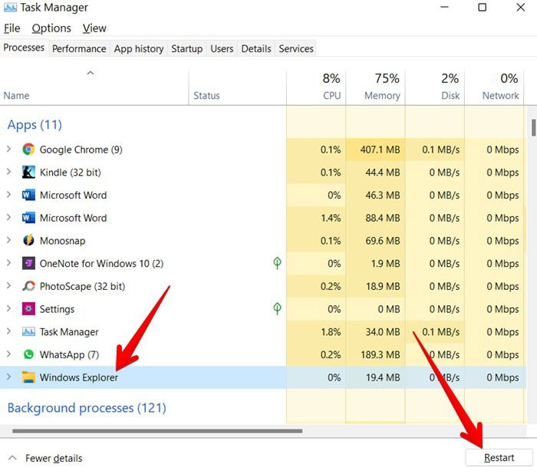Click the Fewer details link
Image resolution: width=537 pixels, height=474 pixels.
tap(54, 458)
